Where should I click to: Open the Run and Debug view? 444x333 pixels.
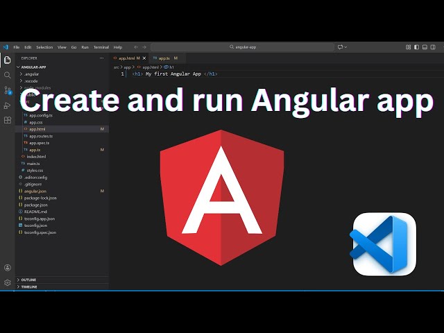click(x=8, y=105)
